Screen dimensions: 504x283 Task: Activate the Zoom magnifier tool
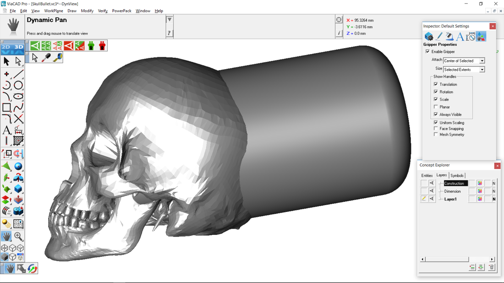click(18, 236)
